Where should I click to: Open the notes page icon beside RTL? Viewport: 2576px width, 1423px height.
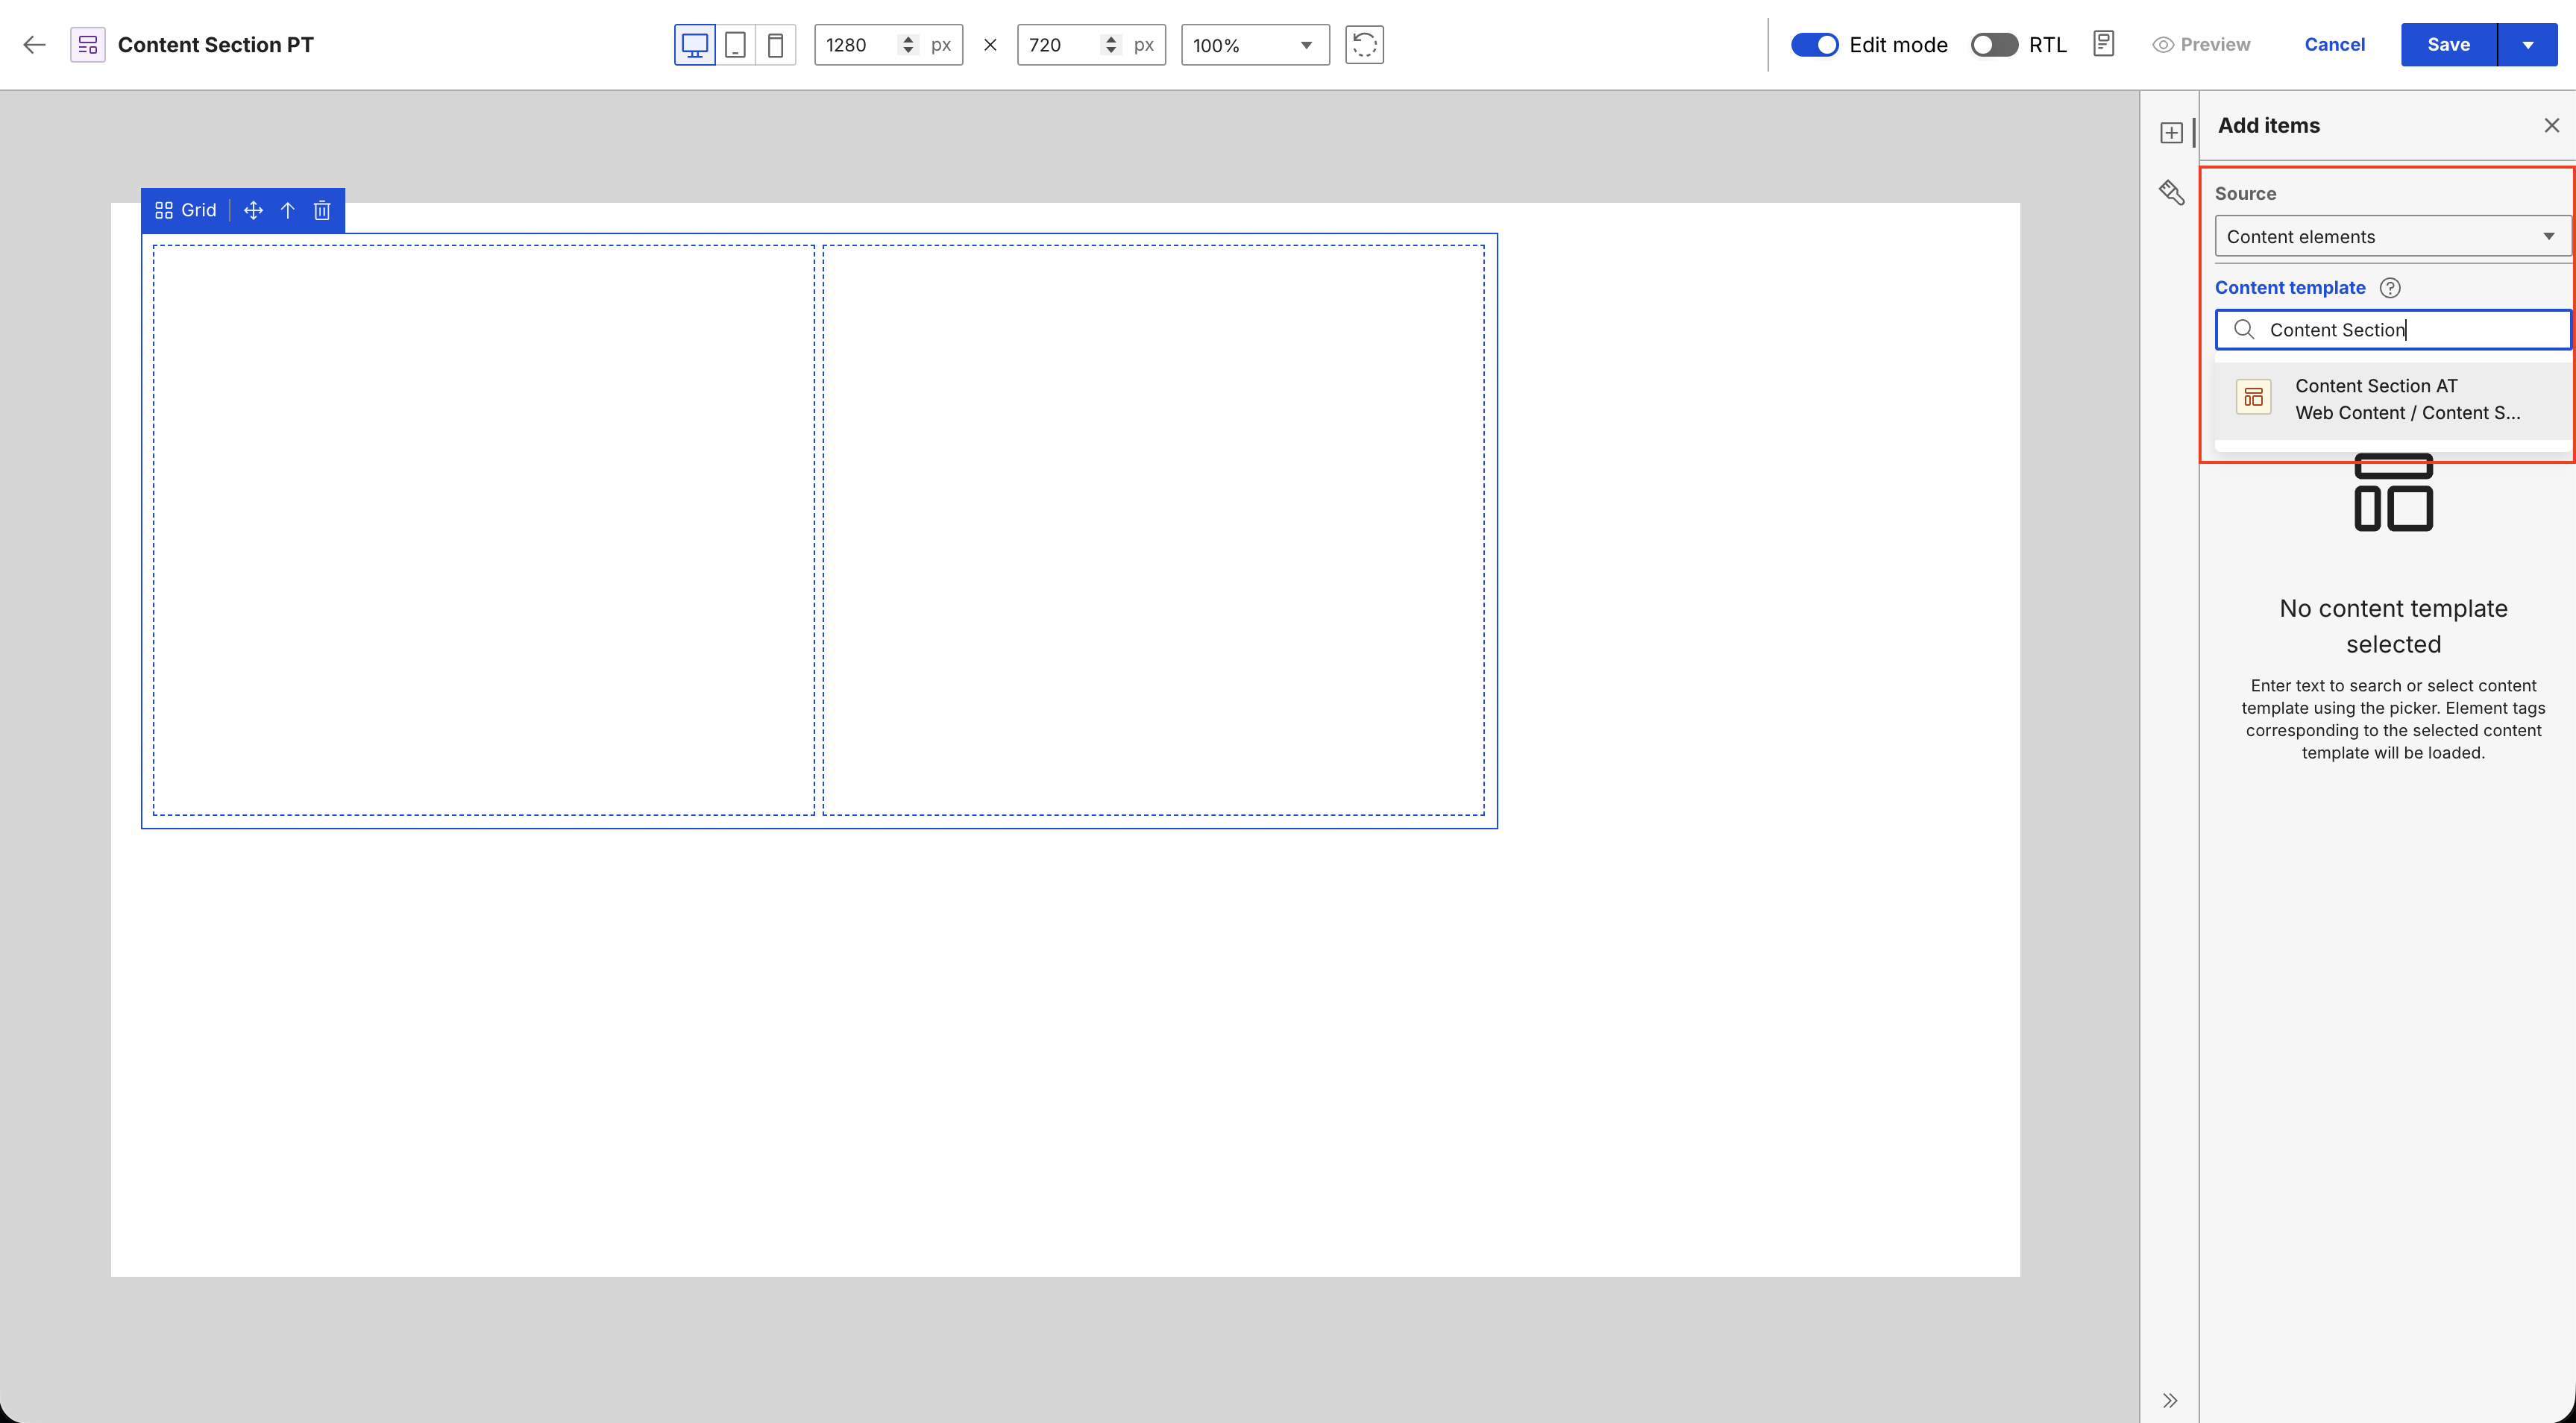click(2103, 44)
